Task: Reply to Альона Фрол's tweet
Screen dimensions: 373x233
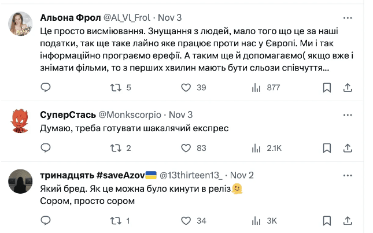Action: pyautogui.click(x=46, y=87)
